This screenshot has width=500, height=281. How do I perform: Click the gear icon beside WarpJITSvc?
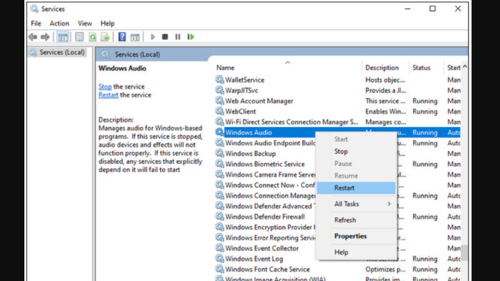coord(219,90)
